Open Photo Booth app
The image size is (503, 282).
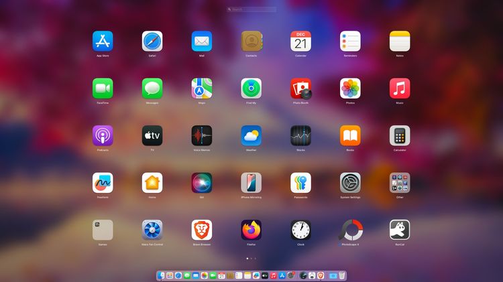(300, 88)
